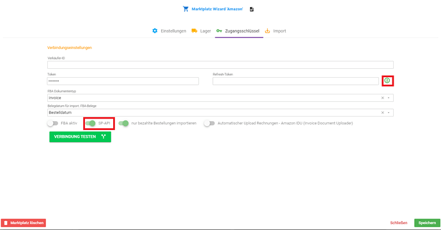Click the Verbindung testen button

80,137
